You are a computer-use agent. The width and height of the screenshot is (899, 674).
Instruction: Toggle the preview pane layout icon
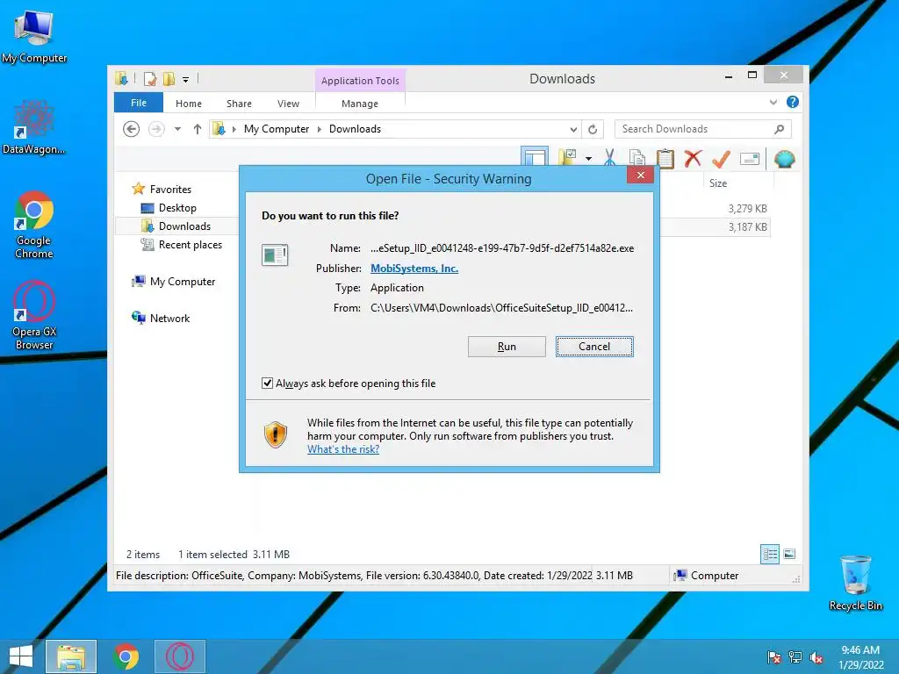point(535,157)
